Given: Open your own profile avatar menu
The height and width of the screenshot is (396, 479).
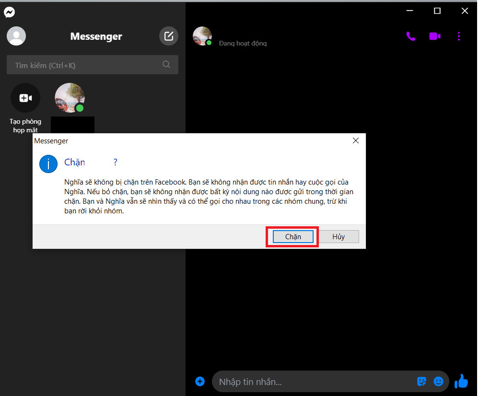Looking at the screenshot, I should (16, 36).
